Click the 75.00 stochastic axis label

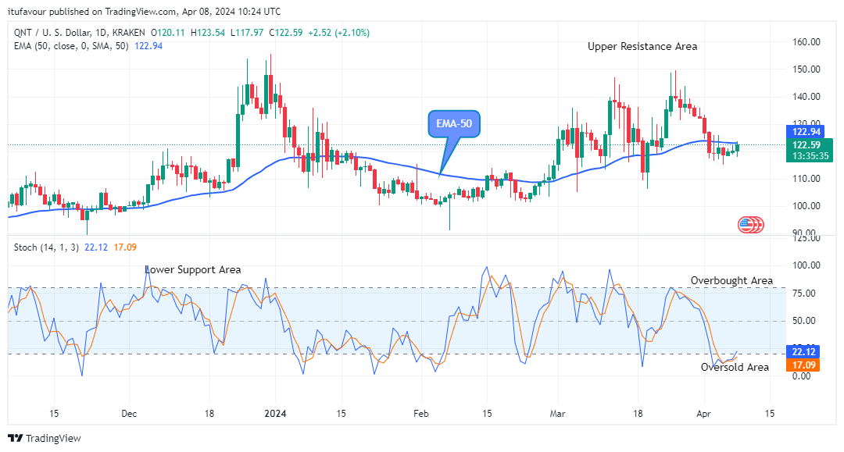coord(804,294)
